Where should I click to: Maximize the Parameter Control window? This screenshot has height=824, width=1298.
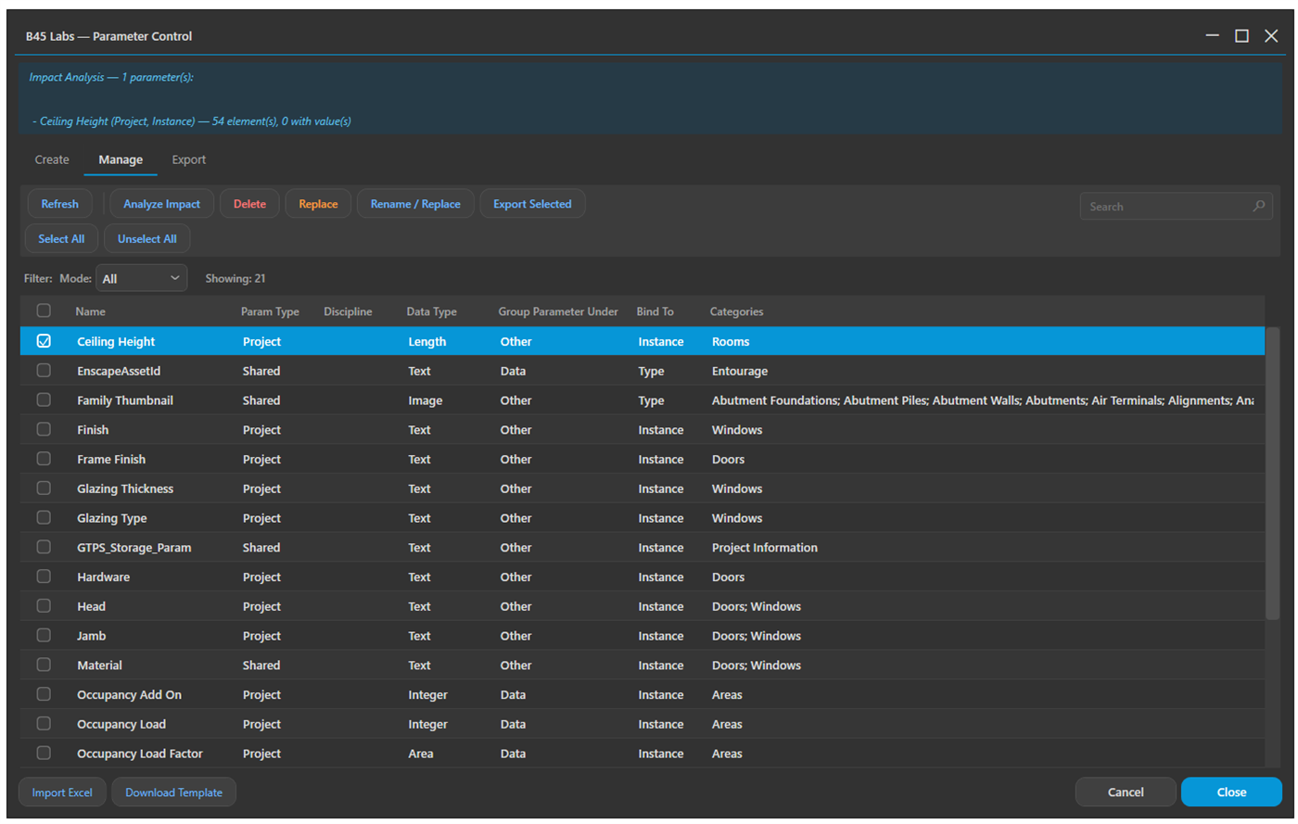point(1241,36)
